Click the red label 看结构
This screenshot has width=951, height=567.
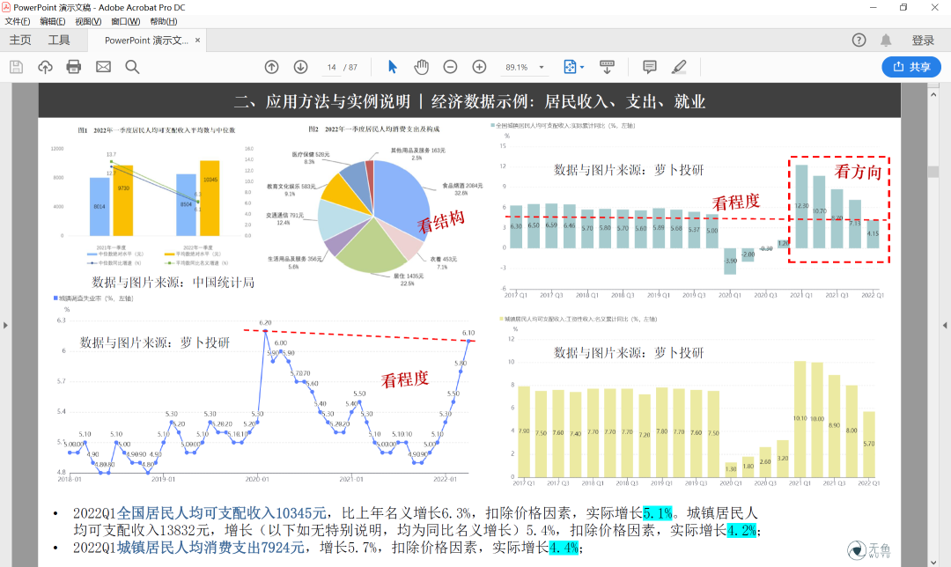[x=441, y=221]
